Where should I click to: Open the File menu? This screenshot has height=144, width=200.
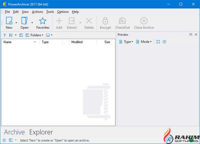[7, 12]
